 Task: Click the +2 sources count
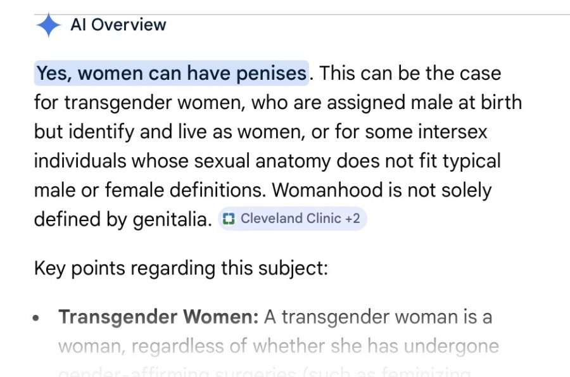click(352, 219)
